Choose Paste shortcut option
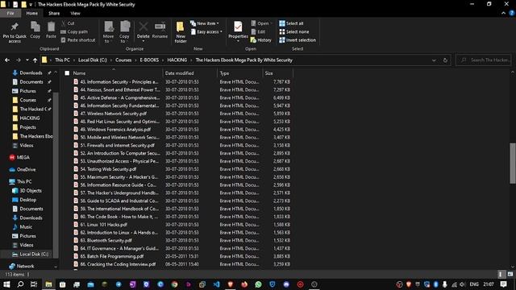The height and width of the screenshot is (290, 516). [78, 40]
